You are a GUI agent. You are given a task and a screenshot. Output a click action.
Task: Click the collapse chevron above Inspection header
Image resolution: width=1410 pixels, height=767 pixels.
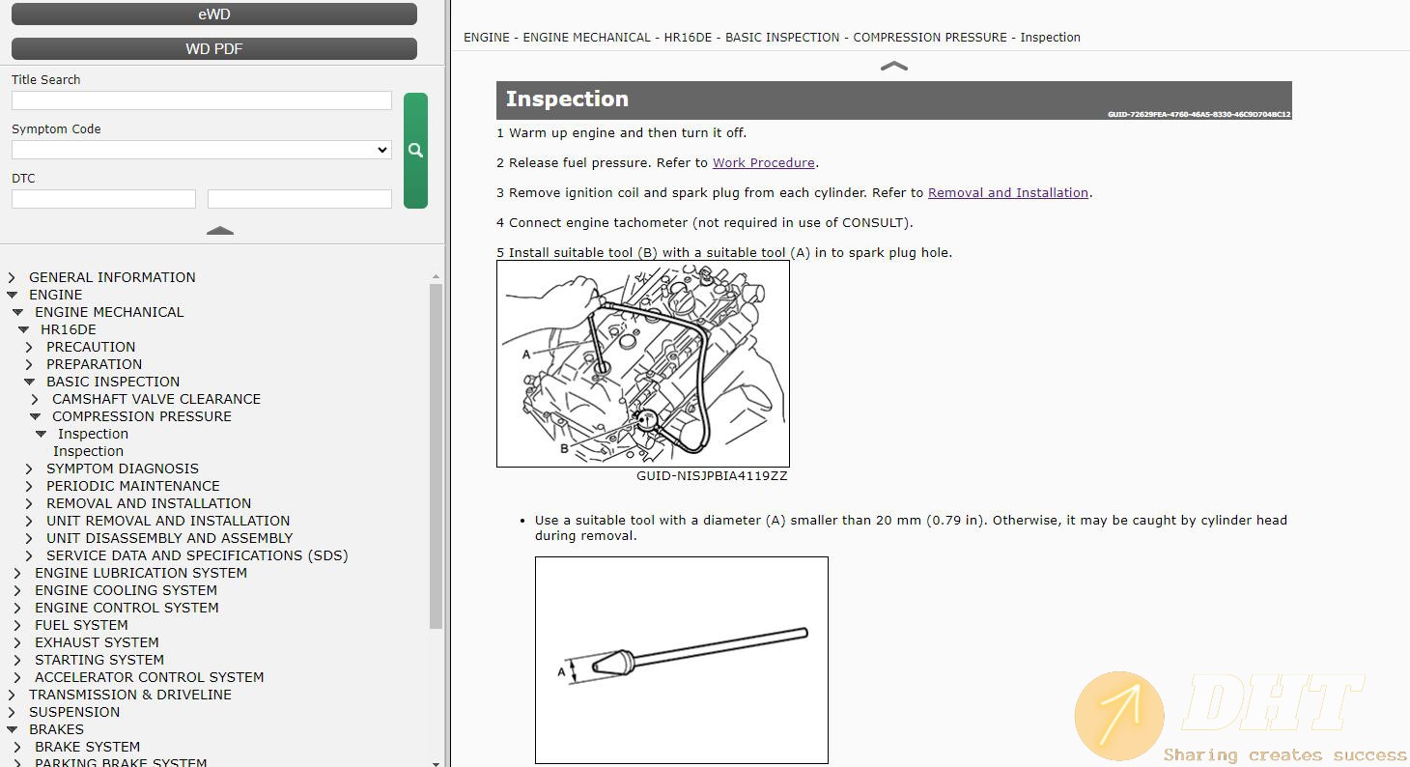[894, 67]
